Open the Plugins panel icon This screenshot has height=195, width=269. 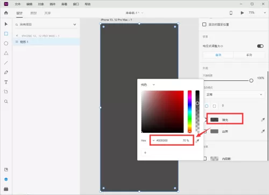click(x=6, y=189)
